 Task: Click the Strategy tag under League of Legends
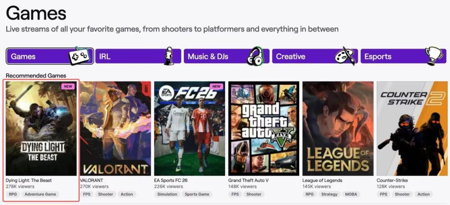329,194
